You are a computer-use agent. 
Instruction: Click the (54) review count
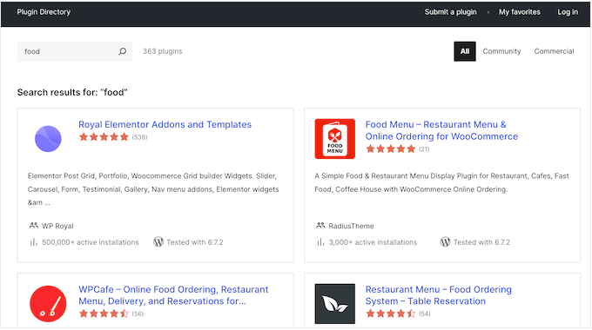tap(424, 313)
